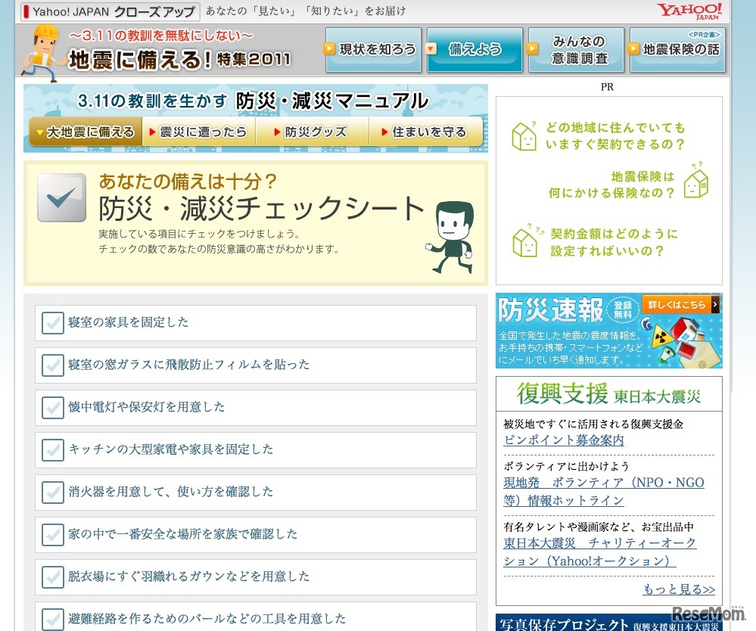Screen dimensions: 756x631
Task: Click the 契約金額はどのように設定すればいいの？ link
Action: tap(614, 242)
